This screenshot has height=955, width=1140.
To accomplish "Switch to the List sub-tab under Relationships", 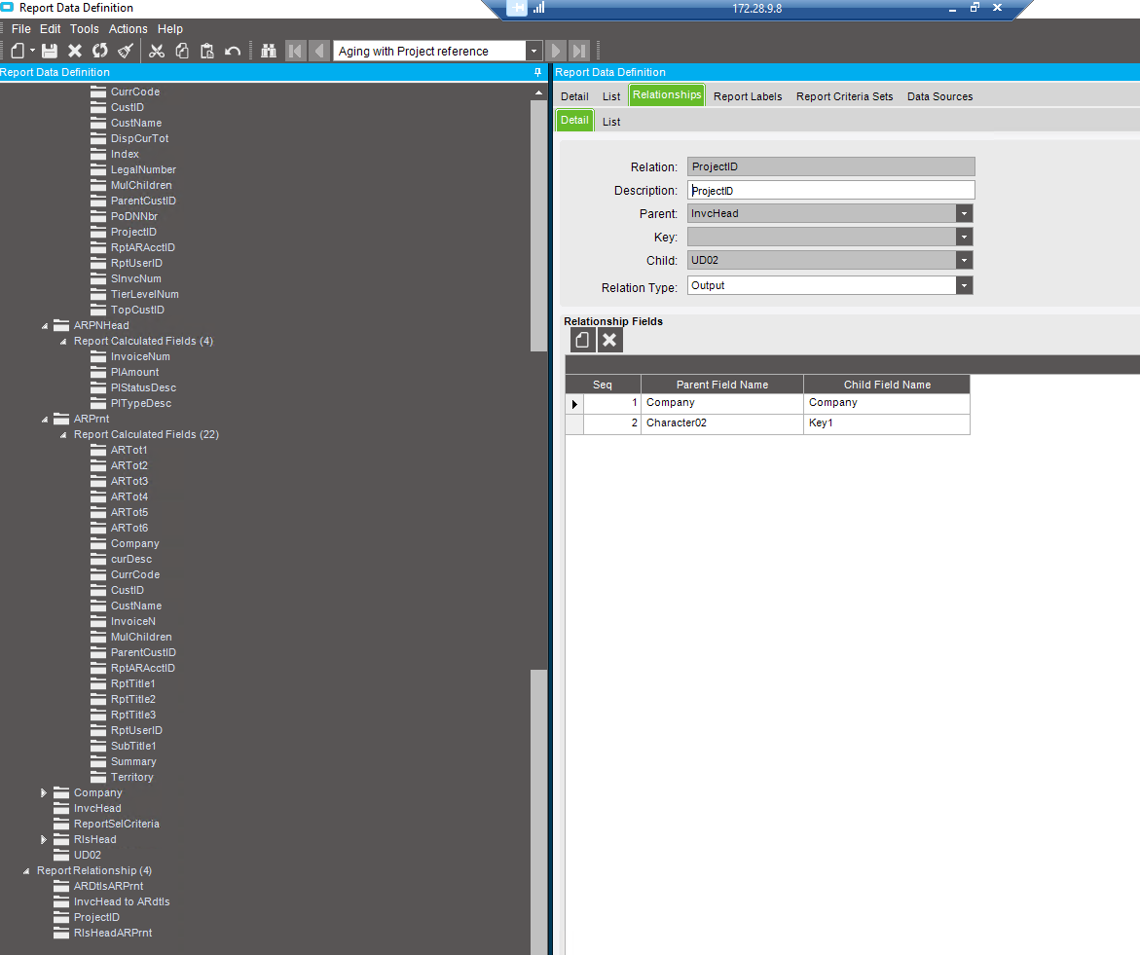I will pos(611,122).
